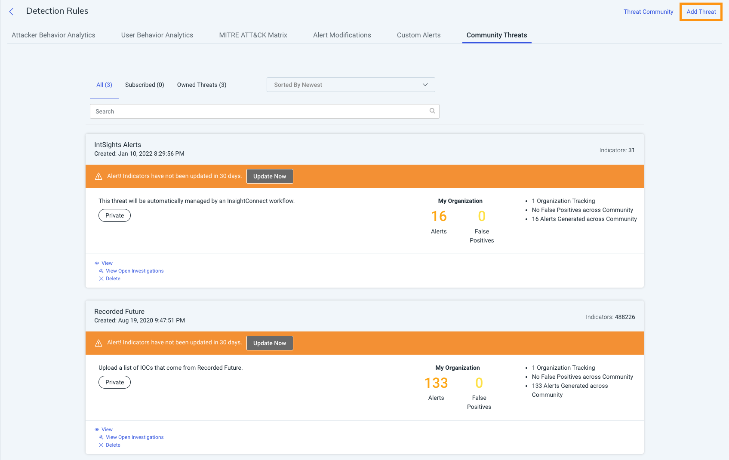Image resolution: width=729 pixels, height=460 pixels.
Task: Click the X delete icon under Recorded Future
Action: click(101, 445)
